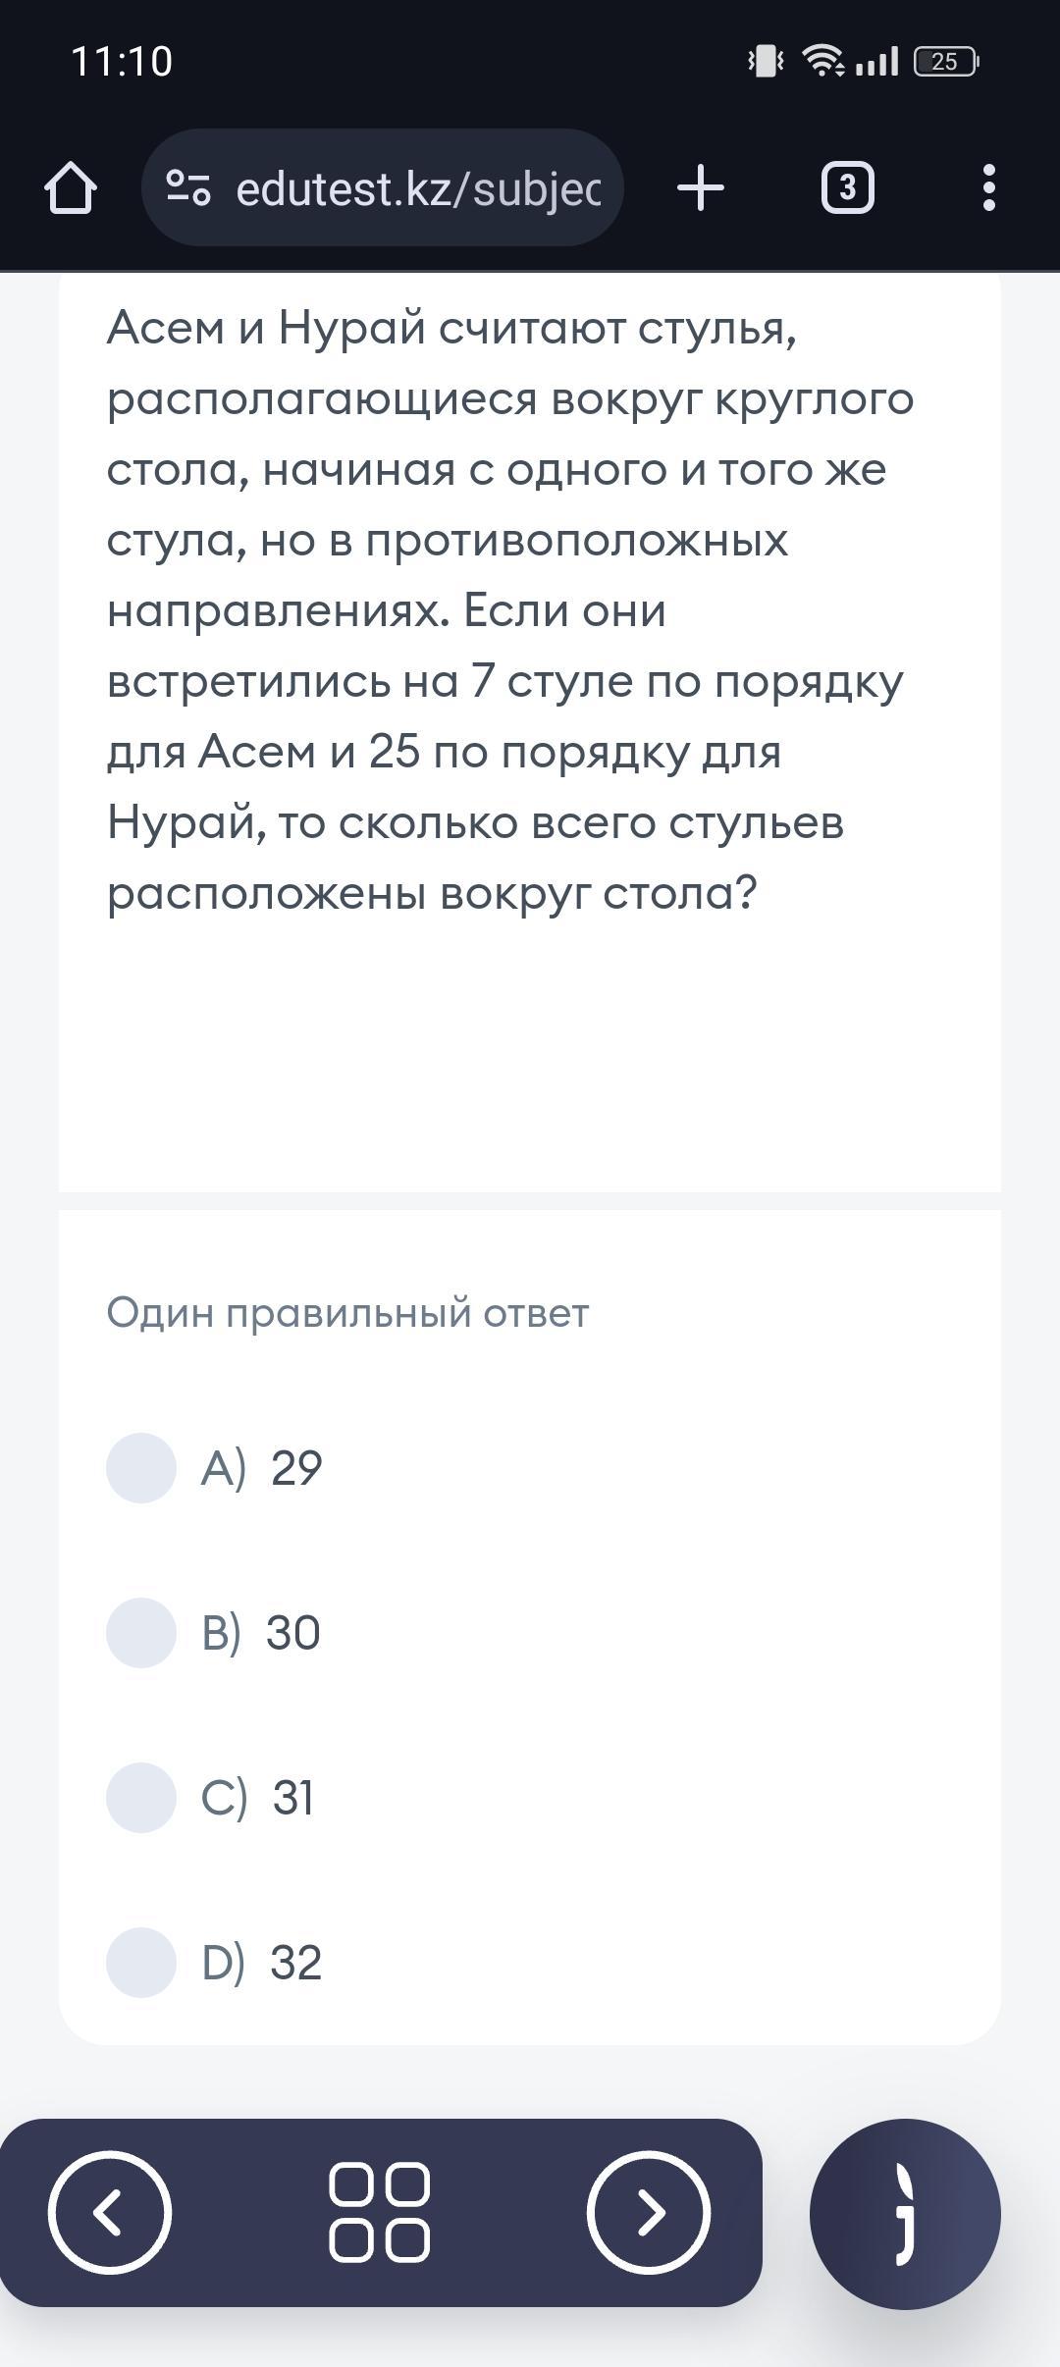Tap the question text about Асем и Нурай

click(510, 609)
